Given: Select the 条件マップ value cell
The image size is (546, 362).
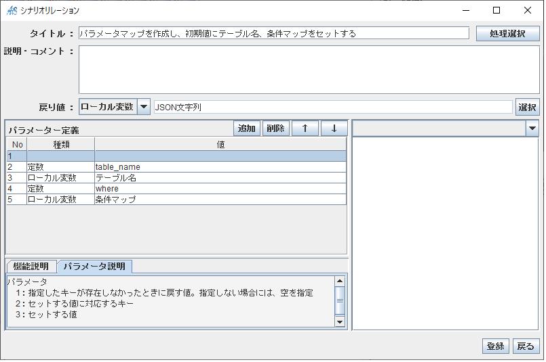Looking at the screenshot, I should click(220, 200).
